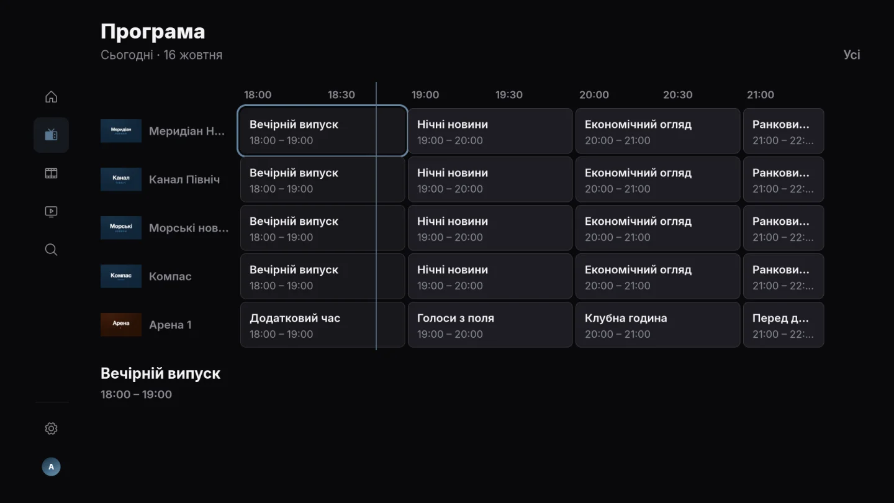Select Економічний огляд on Компас row
Image resolution: width=894 pixels, height=503 pixels.
(x=657, y=276)
